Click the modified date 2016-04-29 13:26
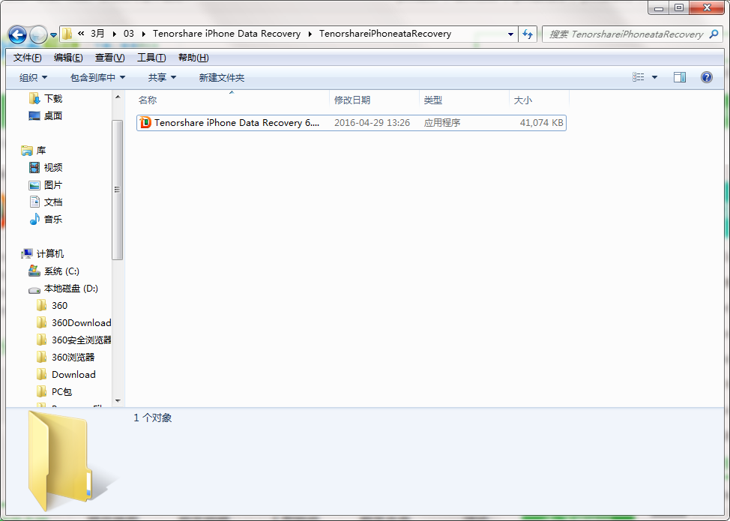This screenshot has width=730, height=521. pos(372,123)
